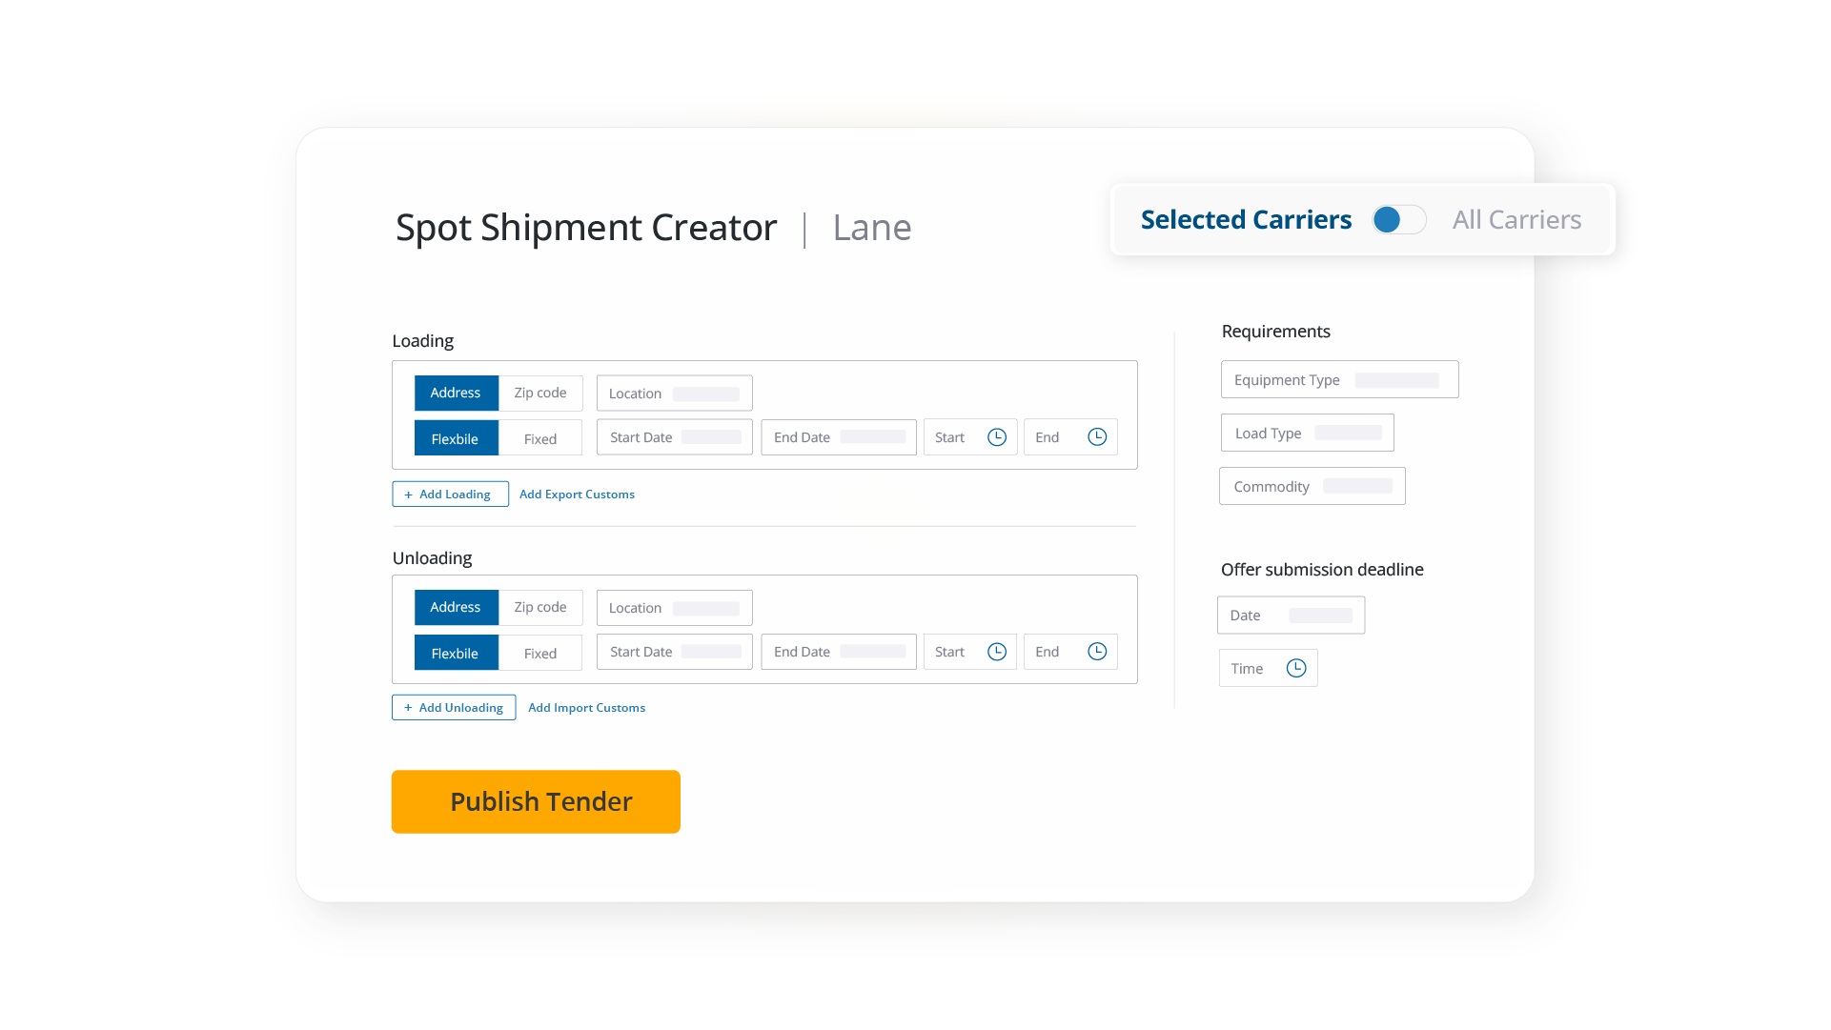Switch to the Lane tab
The height and width of the screenshot is (1030, 1831).
pyautogui.click(x=871, y=228)
